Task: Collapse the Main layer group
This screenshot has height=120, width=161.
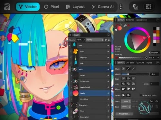Action: [x=70, y=69]
